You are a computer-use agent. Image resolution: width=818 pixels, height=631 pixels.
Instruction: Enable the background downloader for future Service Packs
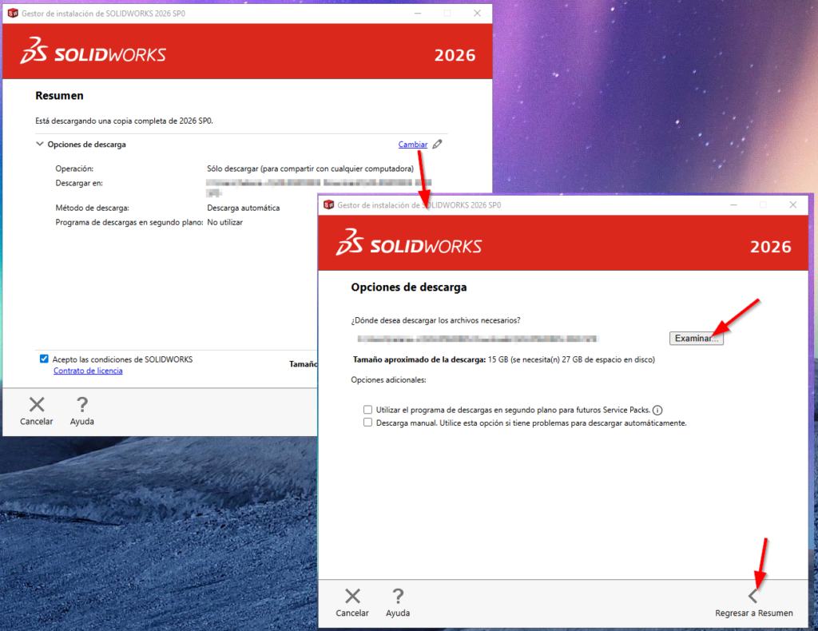point(368,410)
